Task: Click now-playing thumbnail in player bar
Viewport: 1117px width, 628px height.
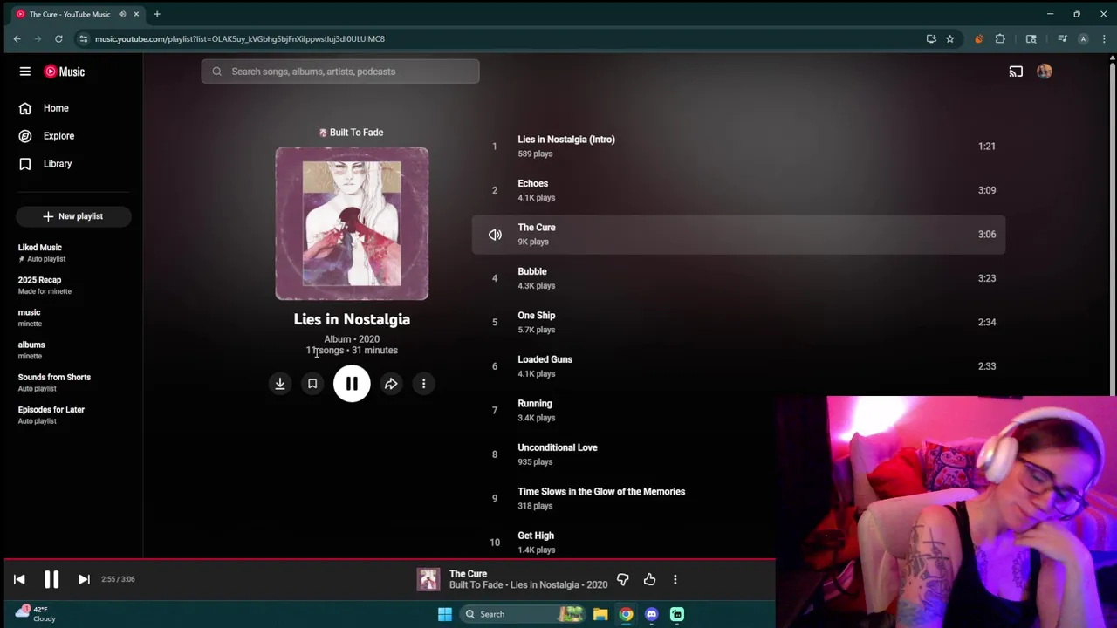Action: click(x=428, y=579)
